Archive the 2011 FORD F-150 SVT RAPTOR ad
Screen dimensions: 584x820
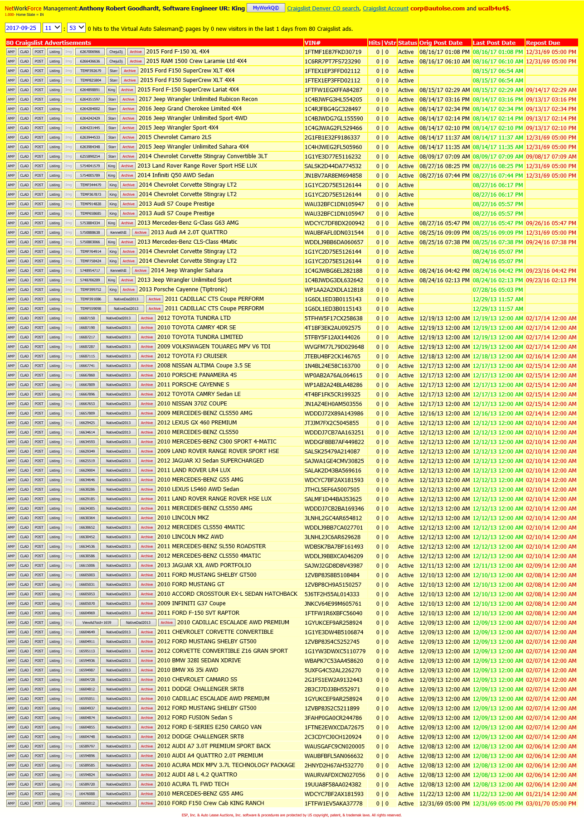147,613
